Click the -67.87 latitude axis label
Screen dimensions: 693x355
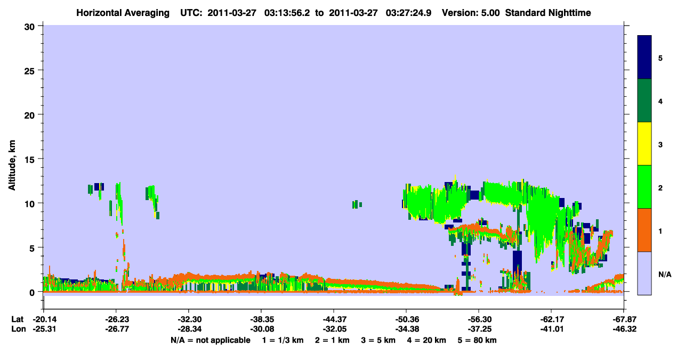623,319
